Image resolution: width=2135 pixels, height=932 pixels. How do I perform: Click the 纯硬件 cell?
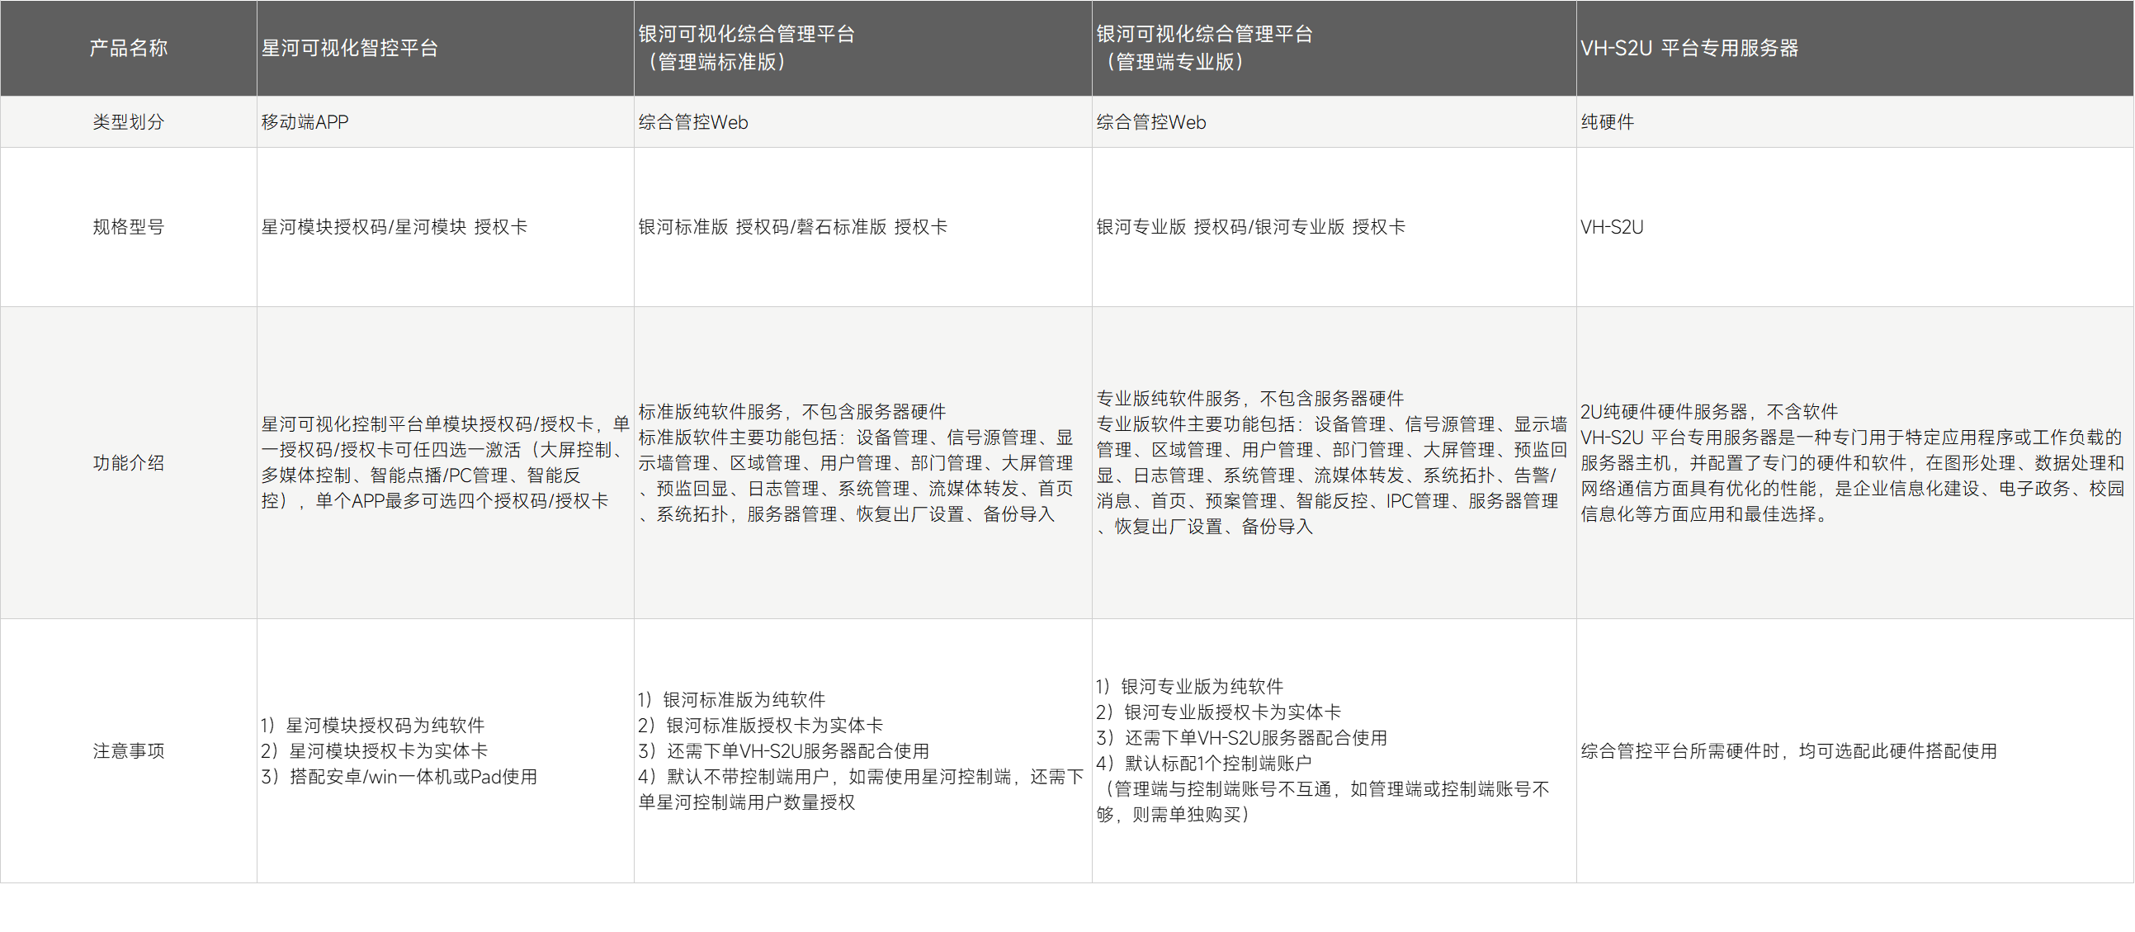coord(1607,122)
